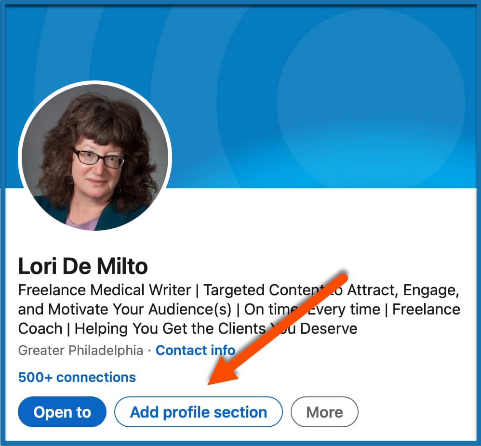Select the name Lori De Milto
The height and width of the screenshot is (446, 481).
pos(83,266)
